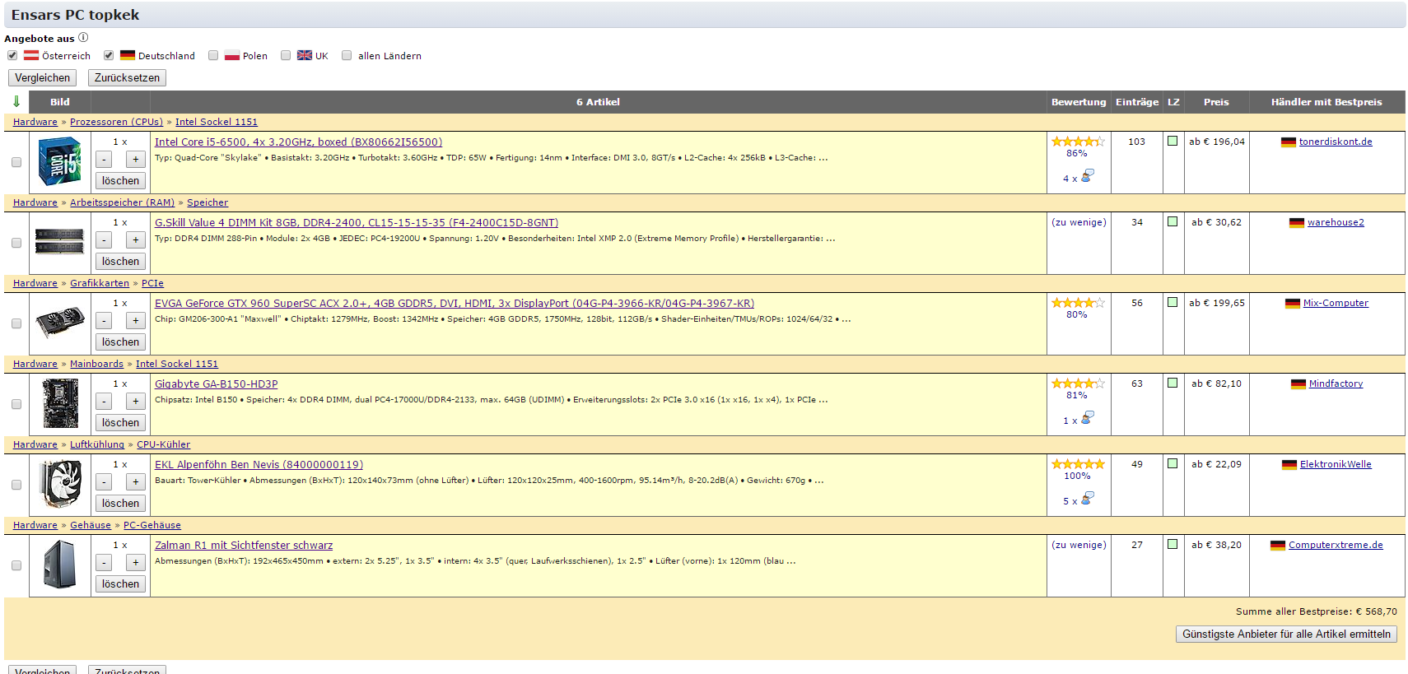Increase quantity of G.Skill RAM kit

pos(136,239)
